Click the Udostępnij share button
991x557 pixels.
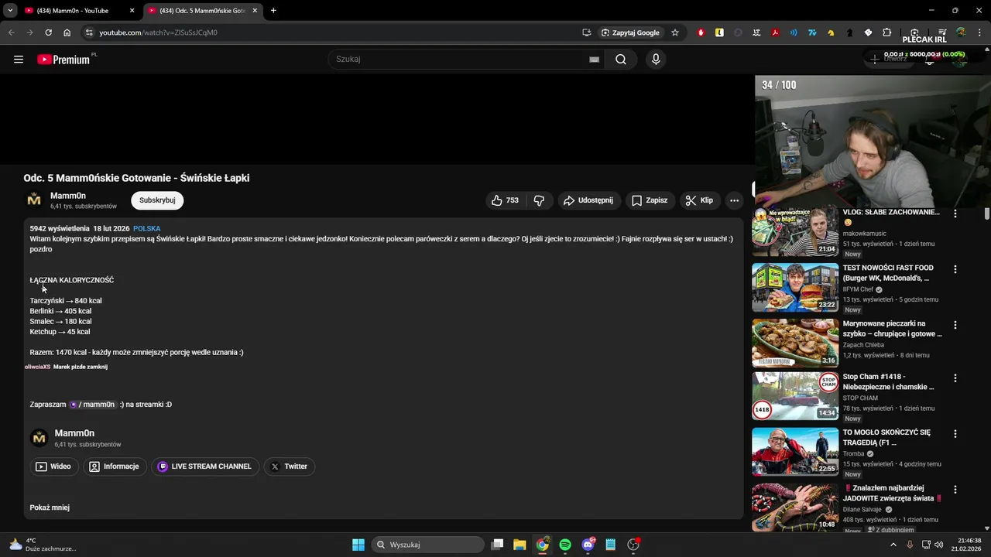point(588,200)
